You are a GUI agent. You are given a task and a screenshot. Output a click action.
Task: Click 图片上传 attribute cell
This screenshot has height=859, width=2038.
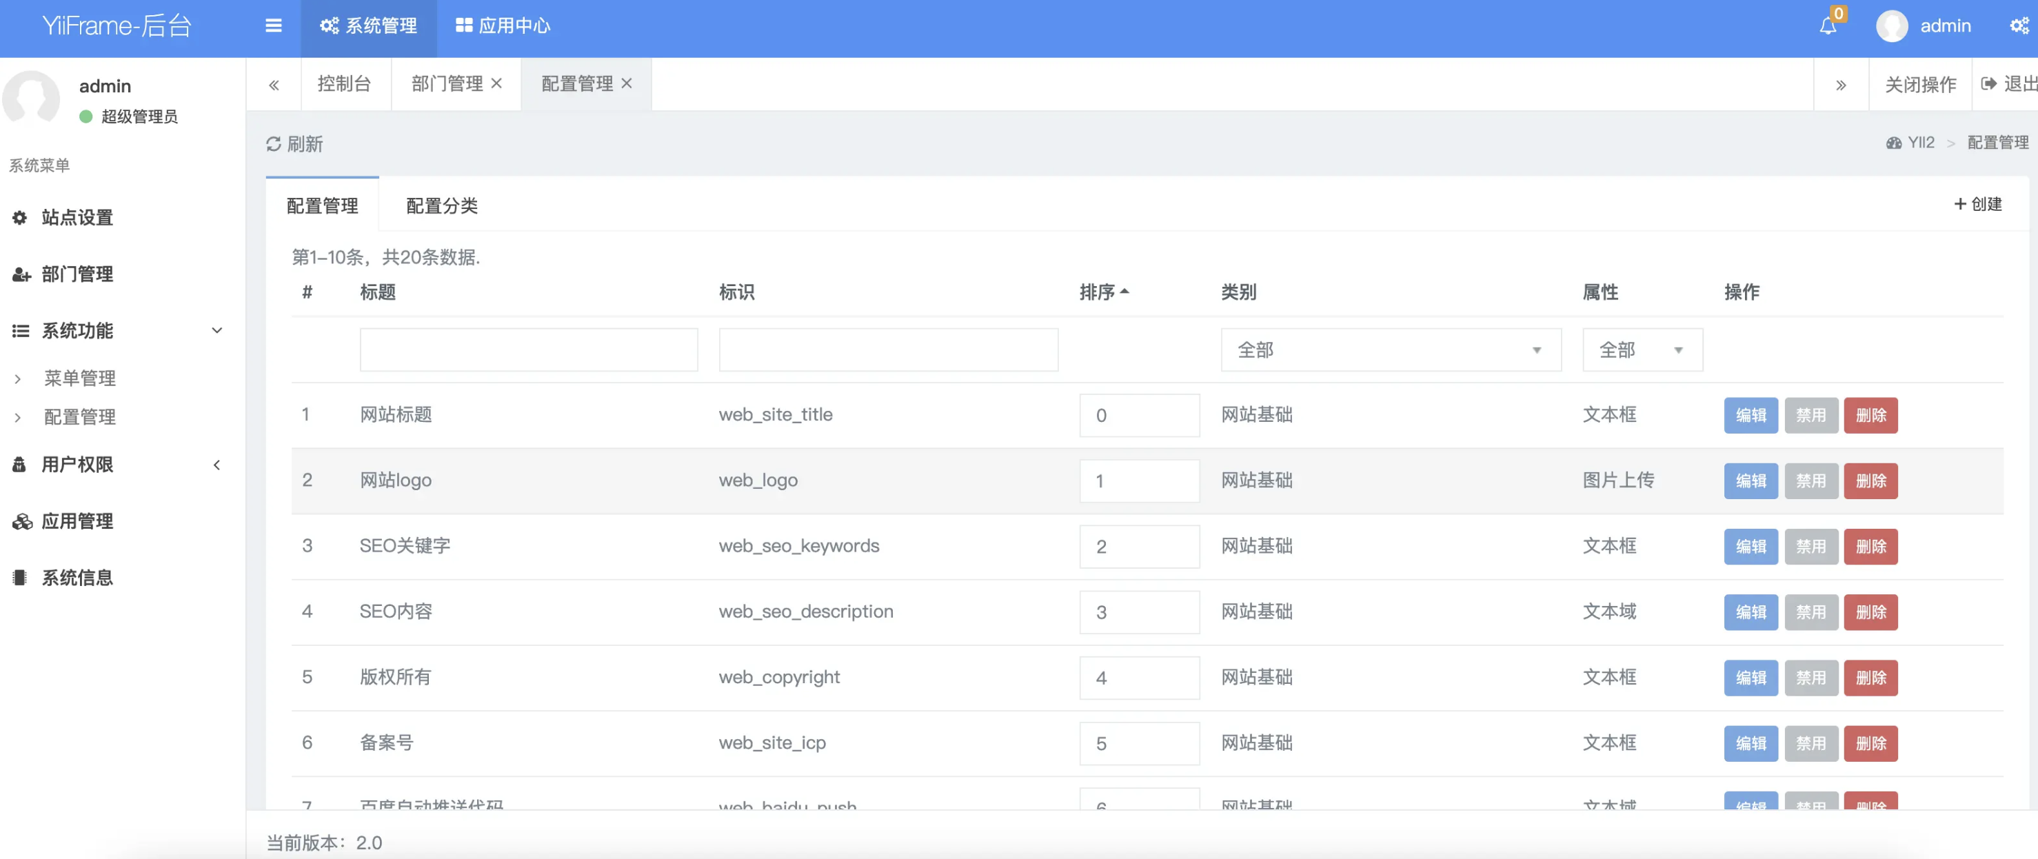(x=1618, y=480)
